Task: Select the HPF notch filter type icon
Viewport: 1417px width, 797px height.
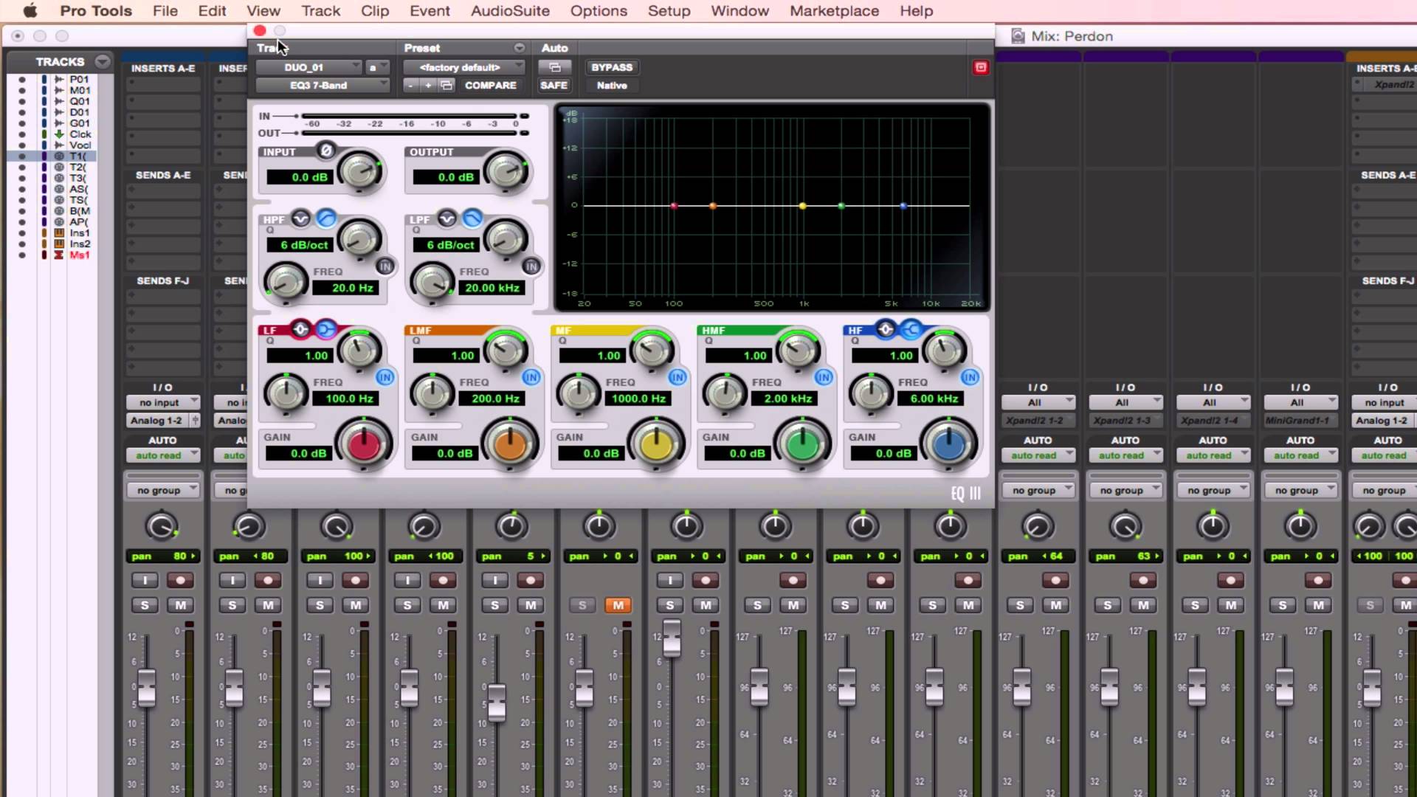Action: click(300, 218)
